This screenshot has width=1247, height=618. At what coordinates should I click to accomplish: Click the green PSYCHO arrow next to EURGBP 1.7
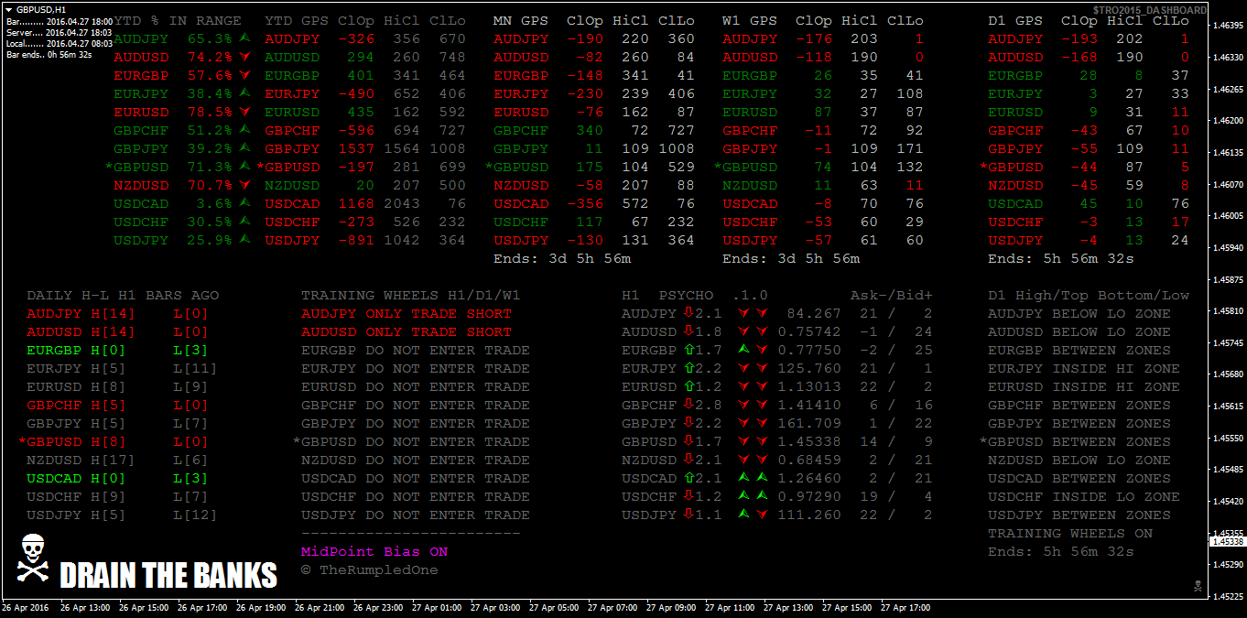(x=689, y=350)
